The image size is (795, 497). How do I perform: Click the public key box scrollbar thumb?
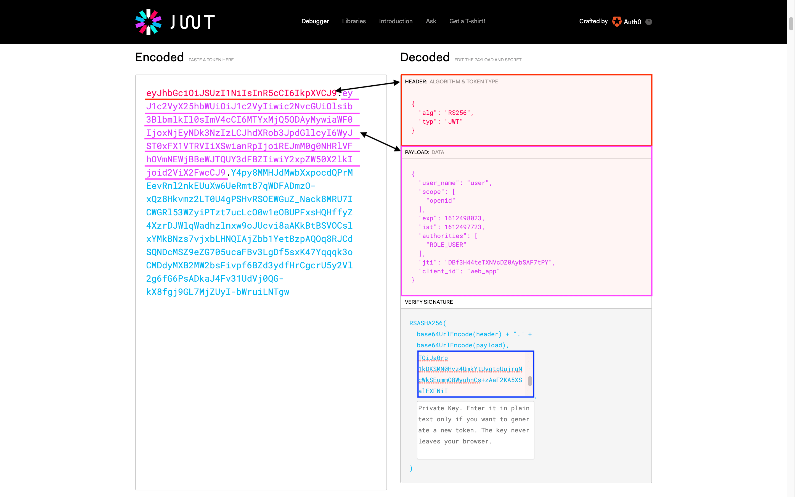[530, 381]
